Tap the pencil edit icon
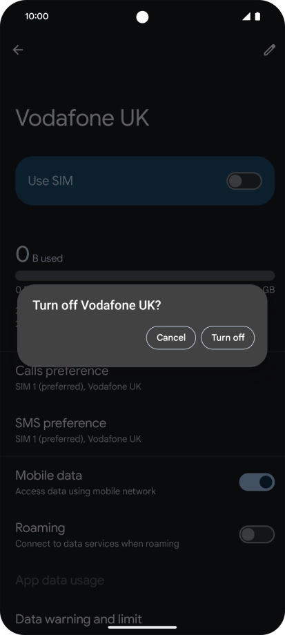Image resolution: width=285 pixels, height=635 pixels. 269,50
